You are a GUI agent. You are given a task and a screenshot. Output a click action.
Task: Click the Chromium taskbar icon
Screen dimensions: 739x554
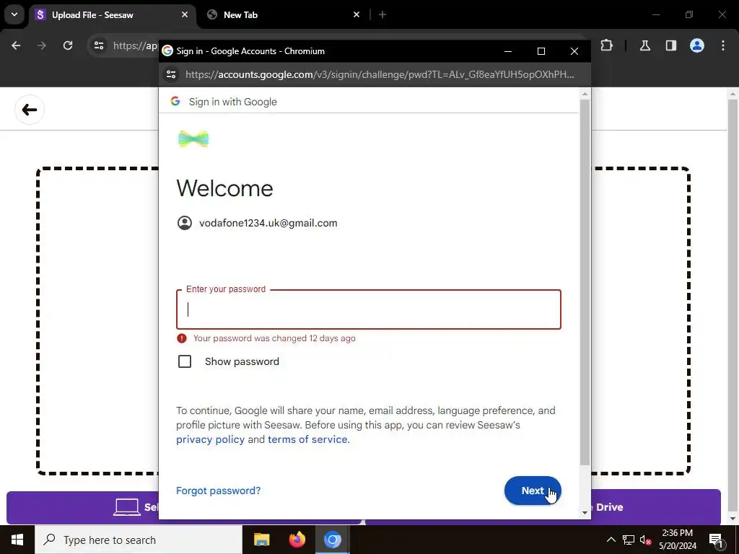[x=332, y=540]
